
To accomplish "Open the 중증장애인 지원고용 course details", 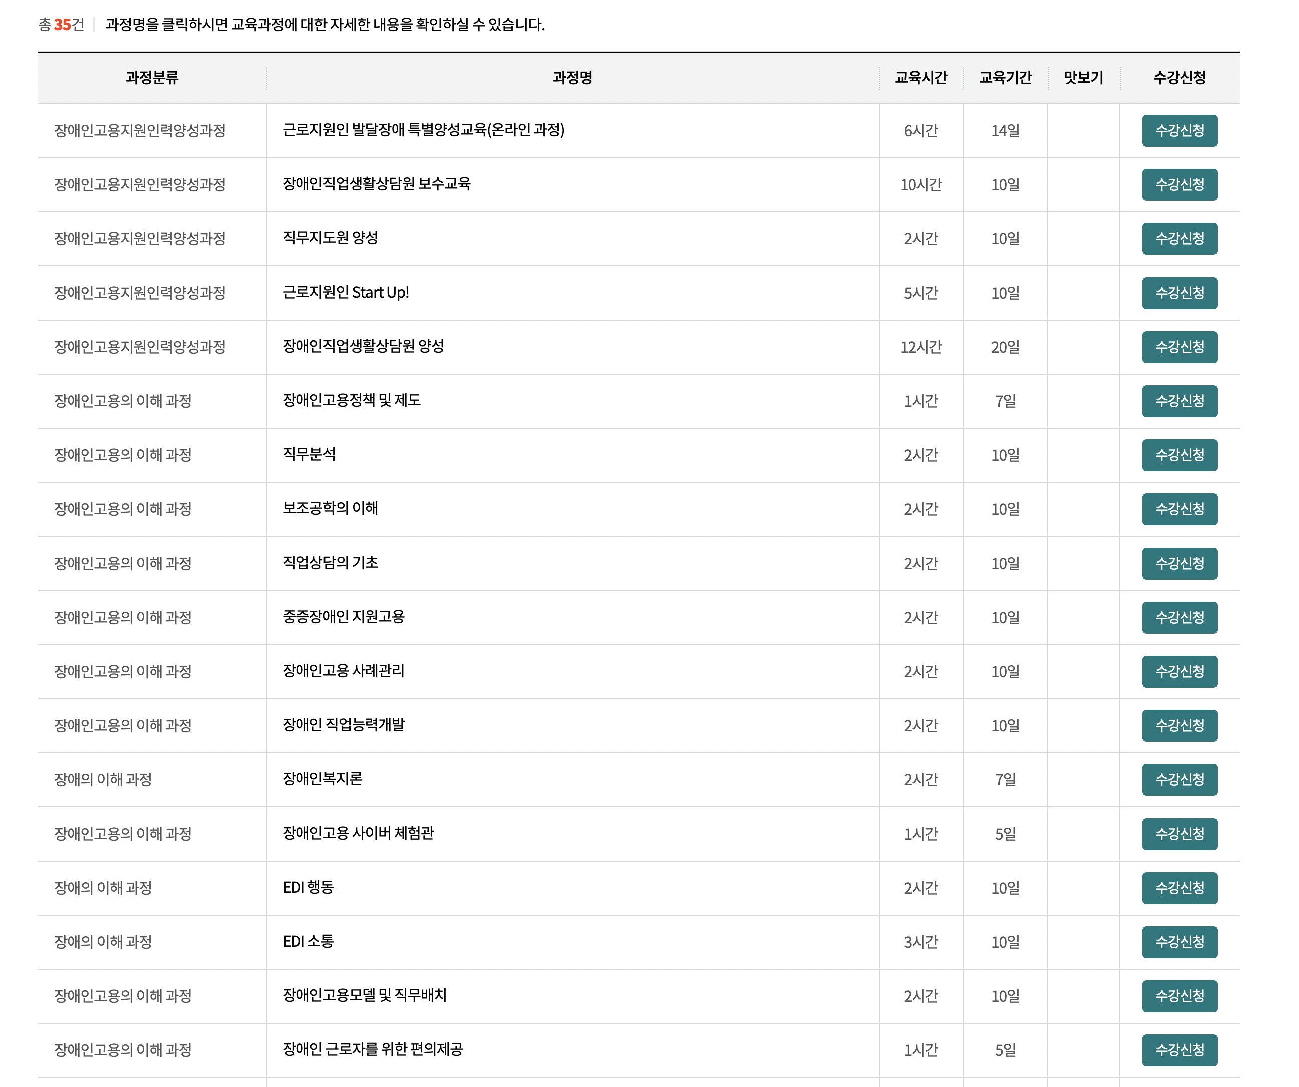I will coord(345,618).
